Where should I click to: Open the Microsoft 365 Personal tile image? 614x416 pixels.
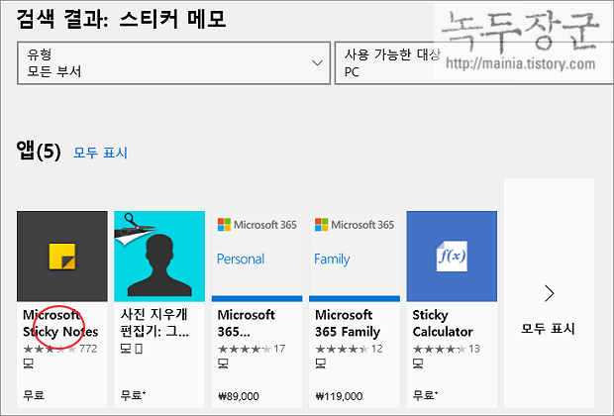[256, 257]
